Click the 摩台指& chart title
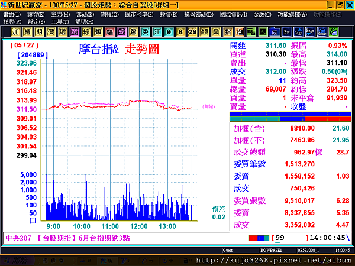 99,49
